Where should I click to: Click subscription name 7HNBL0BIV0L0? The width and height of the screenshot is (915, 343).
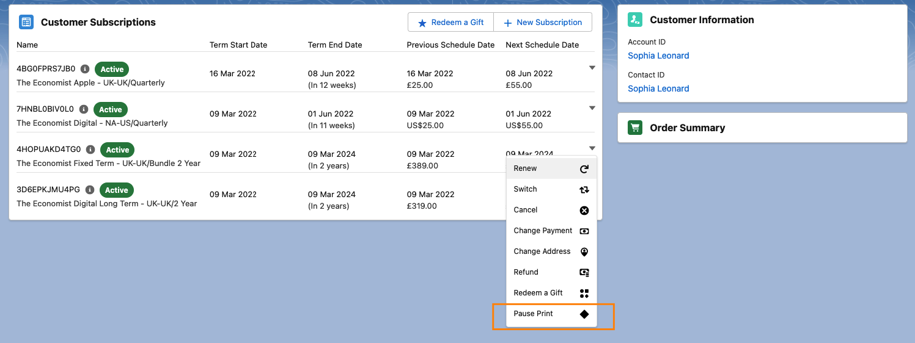pos(45,109)
